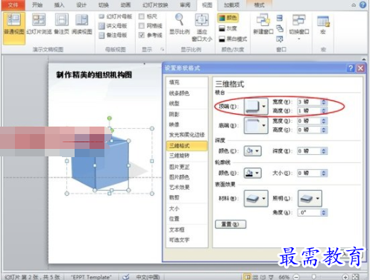
Task: Click New Window (新建窗口)
Action: tap(263, 24)
